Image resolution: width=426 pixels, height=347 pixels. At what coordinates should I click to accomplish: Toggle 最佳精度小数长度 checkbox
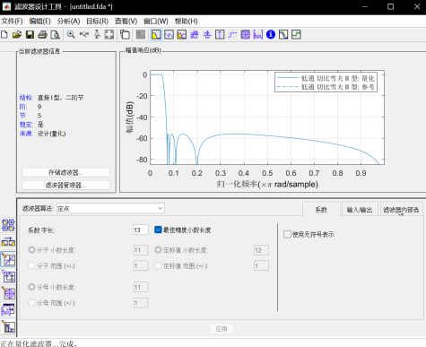158,230
